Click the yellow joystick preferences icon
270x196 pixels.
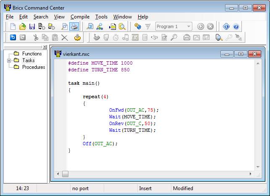pos(77,37)
